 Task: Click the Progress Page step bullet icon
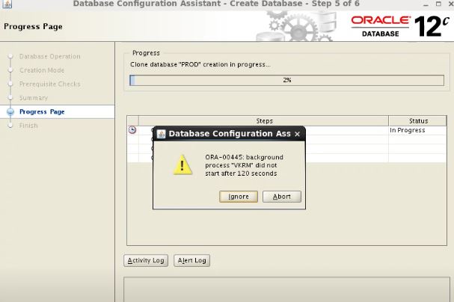pos(10,111)
